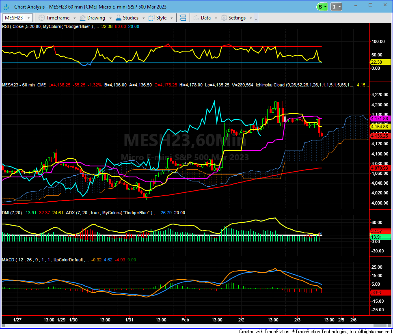Expand the Data dropdown arrow
The image size is (393, 334).
(216, 18)
